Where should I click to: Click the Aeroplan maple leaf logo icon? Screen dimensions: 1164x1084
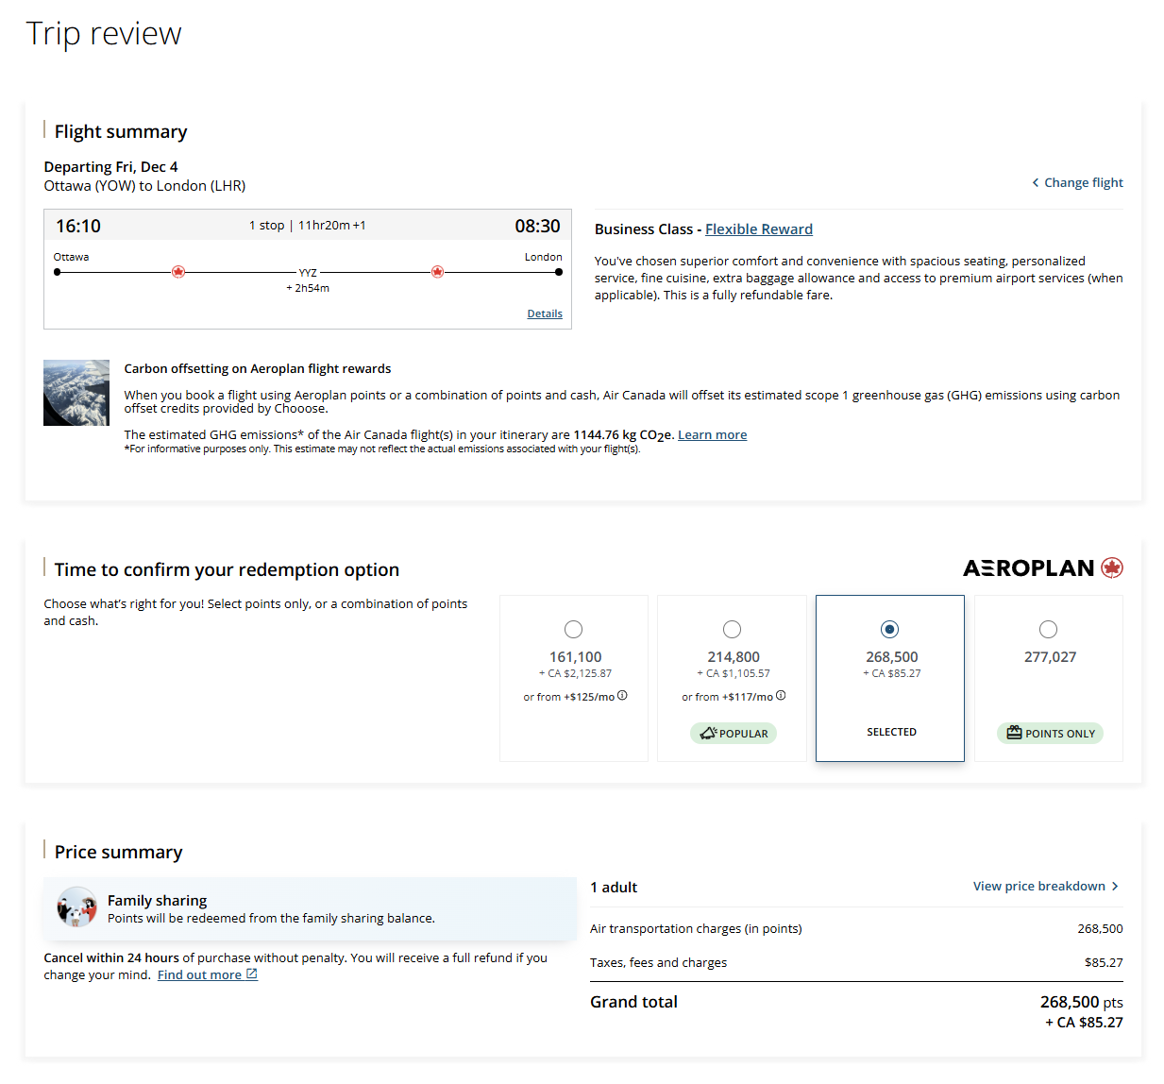pos(1112,567)
